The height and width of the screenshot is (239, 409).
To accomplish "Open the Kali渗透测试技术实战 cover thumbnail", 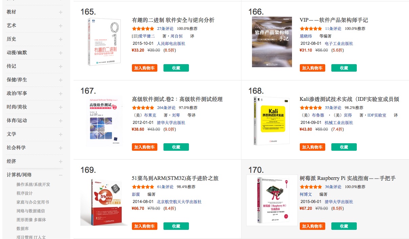I will (x=271, y=121).
